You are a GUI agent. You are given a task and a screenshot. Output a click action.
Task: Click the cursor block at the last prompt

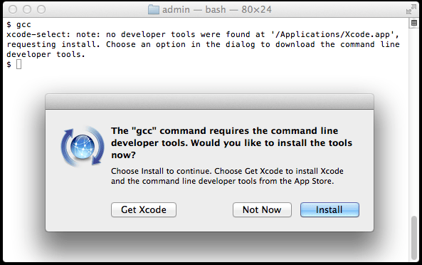click(x=19, y=64)
